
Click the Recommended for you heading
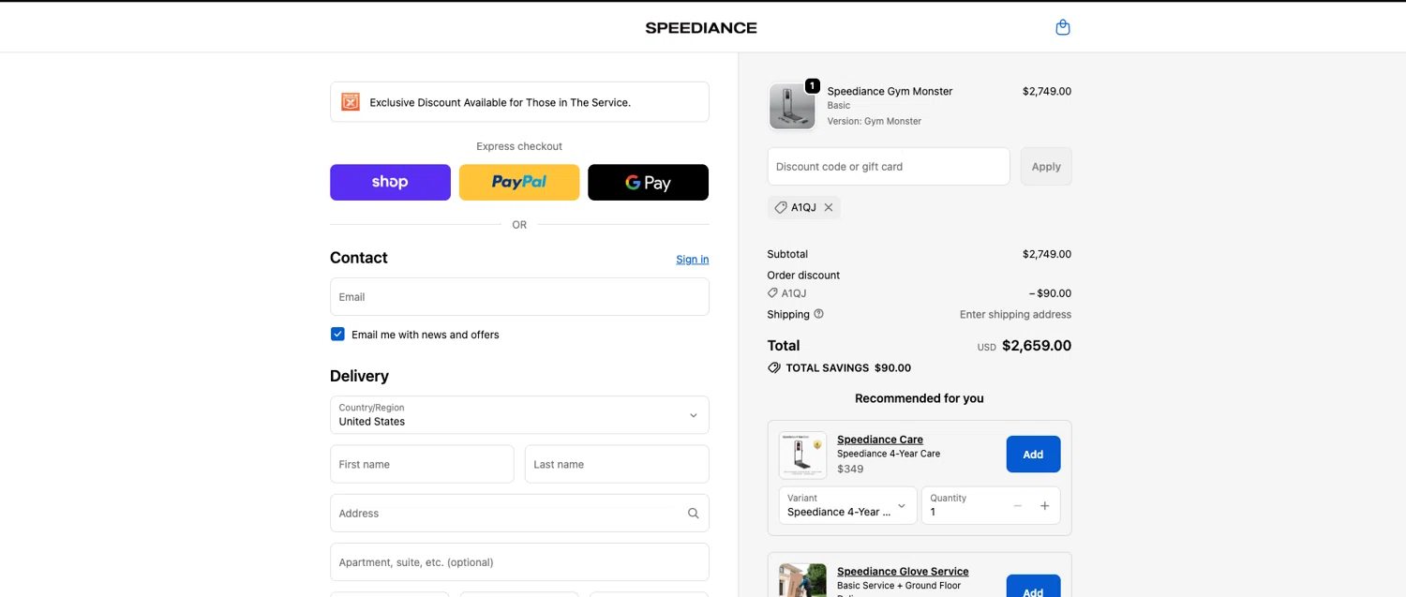(920, 398)
